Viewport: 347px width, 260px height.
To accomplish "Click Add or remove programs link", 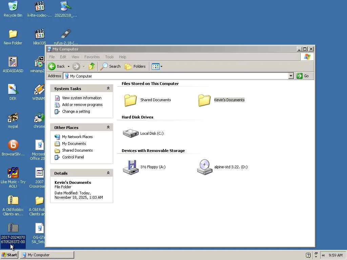I will 82,105.
